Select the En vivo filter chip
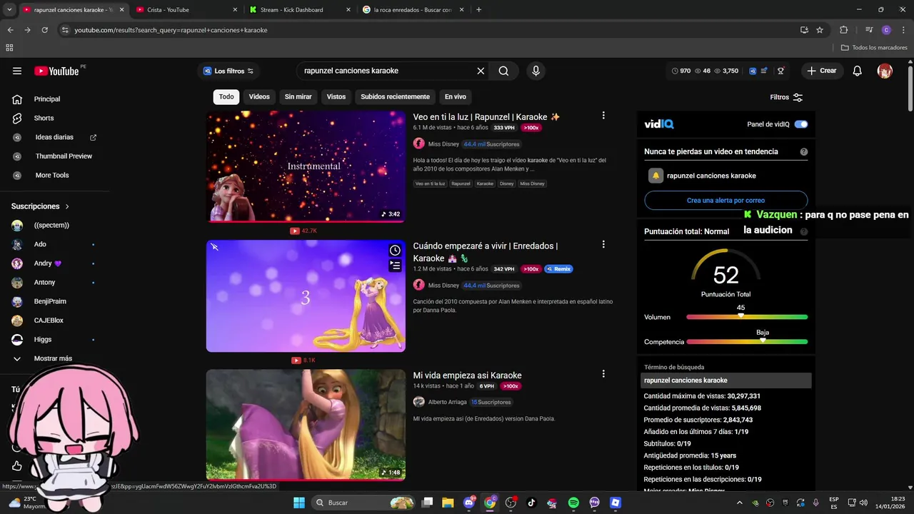Screen dimensions: 914x514 [455, 97]
